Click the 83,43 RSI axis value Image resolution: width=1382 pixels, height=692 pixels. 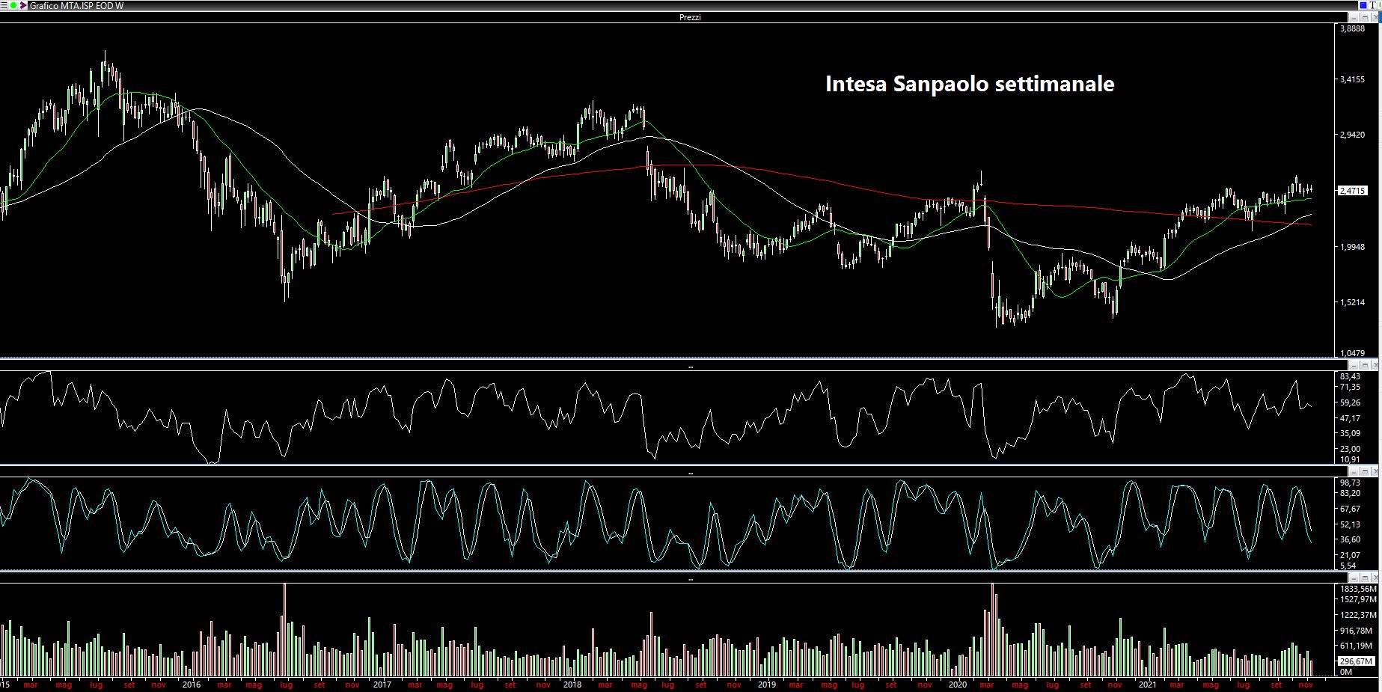(x=1351, y=376)
